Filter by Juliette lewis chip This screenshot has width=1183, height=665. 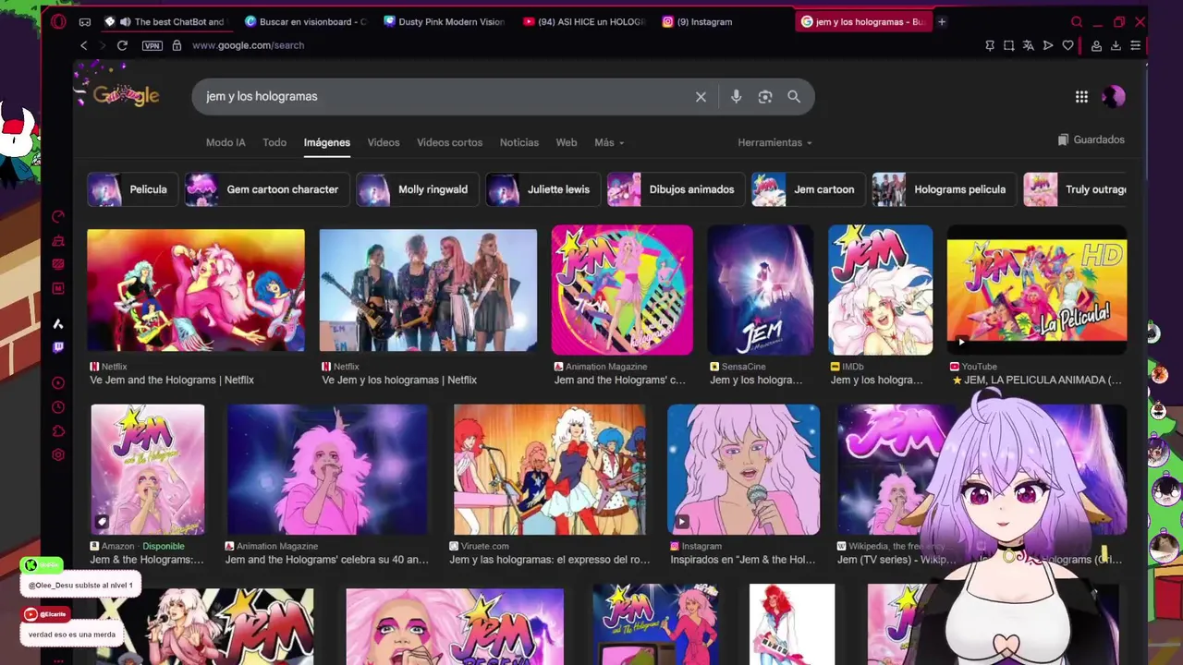[543, 189]
